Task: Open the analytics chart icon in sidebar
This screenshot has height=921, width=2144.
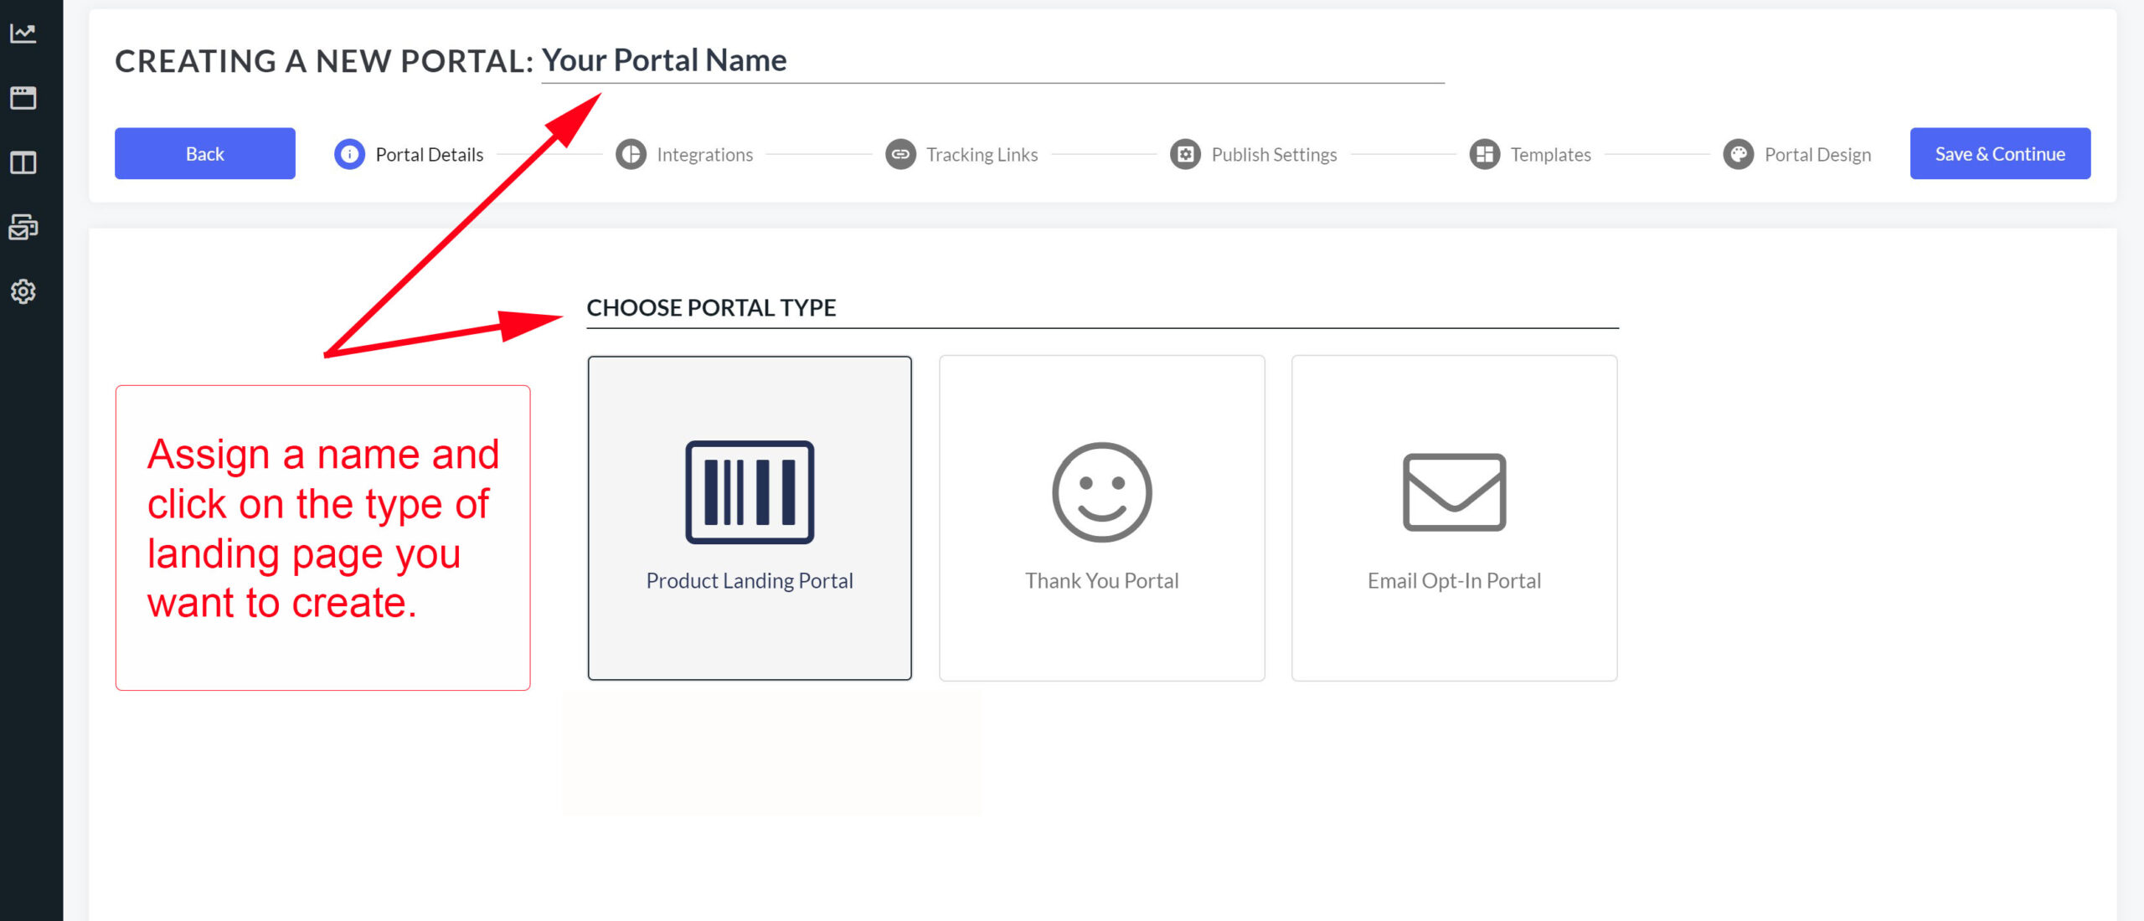Action: point(23,32)
